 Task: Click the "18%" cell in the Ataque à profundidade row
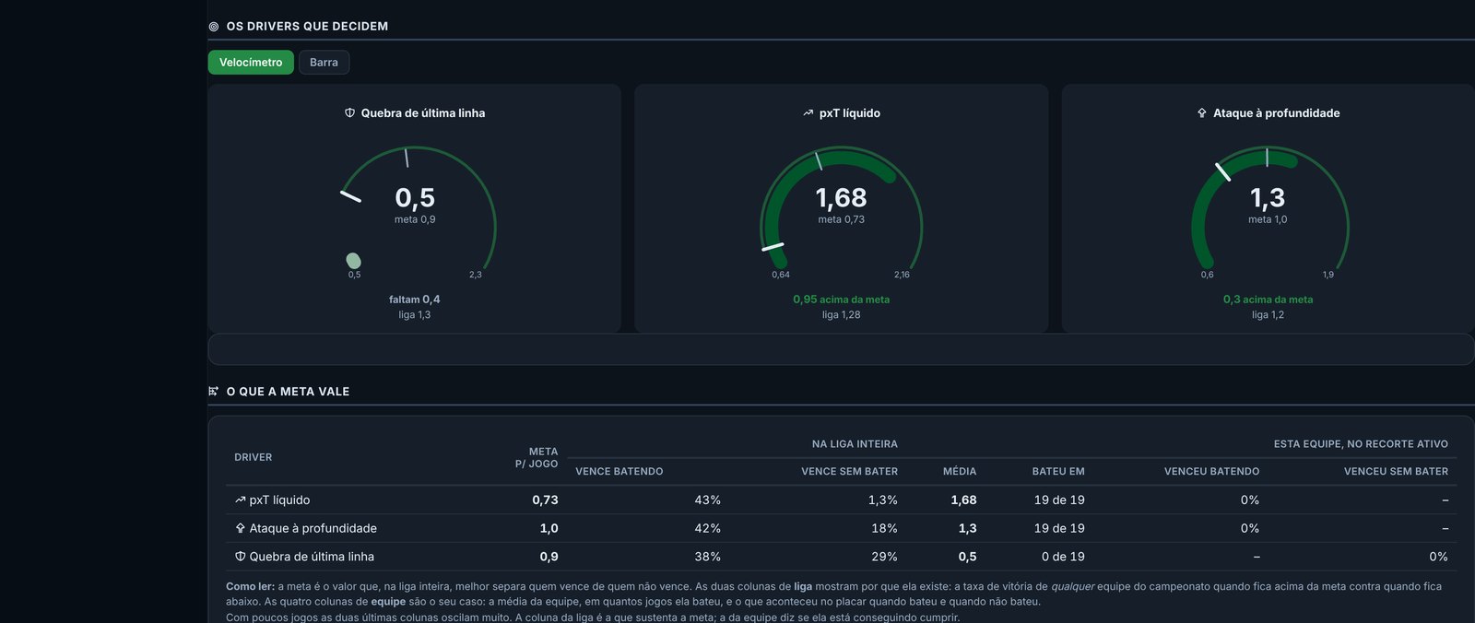pyautogui.click(x=884, y=528)
